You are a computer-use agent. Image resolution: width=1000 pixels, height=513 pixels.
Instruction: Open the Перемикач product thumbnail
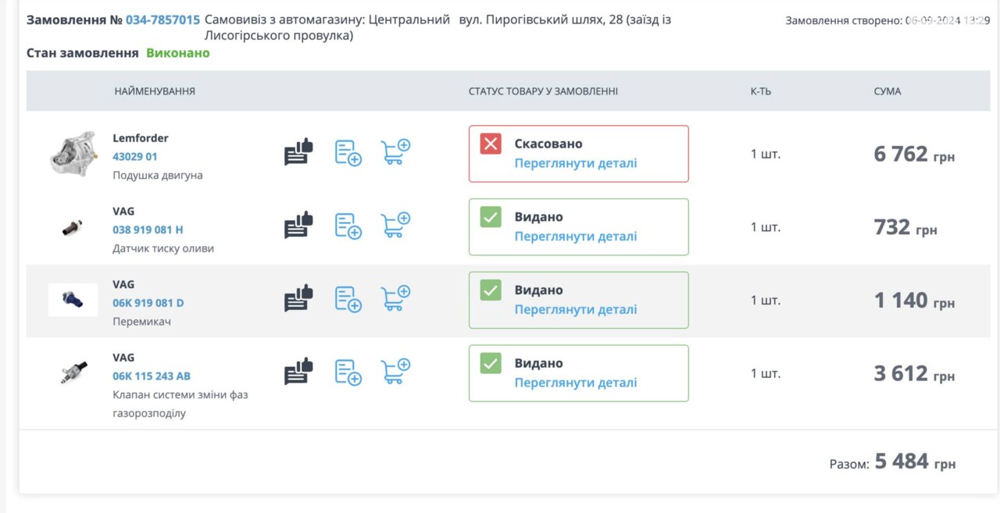[x=73, y=300]
